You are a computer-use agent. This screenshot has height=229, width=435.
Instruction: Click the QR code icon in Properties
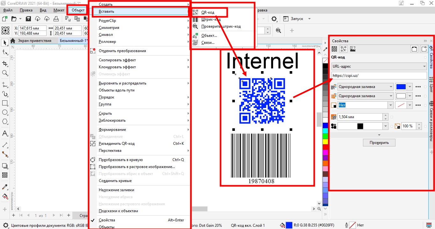pos(344,49)
